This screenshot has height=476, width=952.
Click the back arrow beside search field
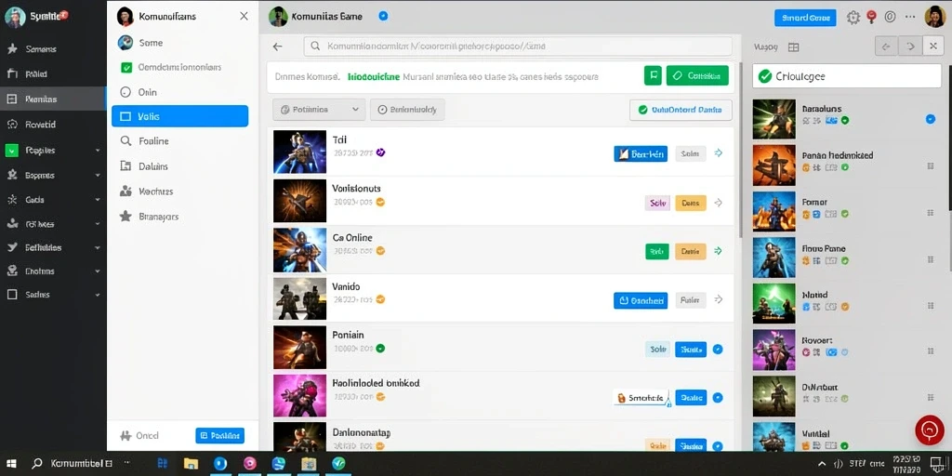277,46
